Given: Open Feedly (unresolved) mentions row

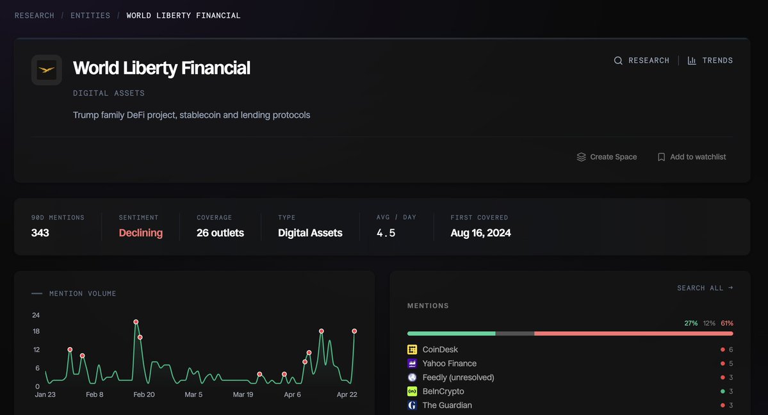Looking at the screenshot, I should click(570, 377).
